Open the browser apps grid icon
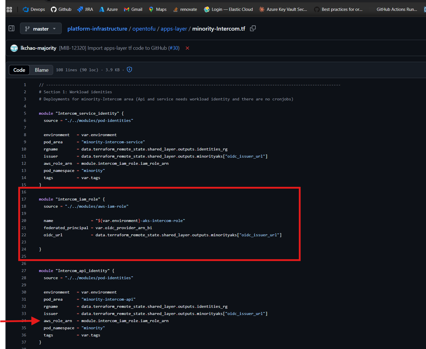The width and height of the screenshot is (426, 349). pos(9,9)
